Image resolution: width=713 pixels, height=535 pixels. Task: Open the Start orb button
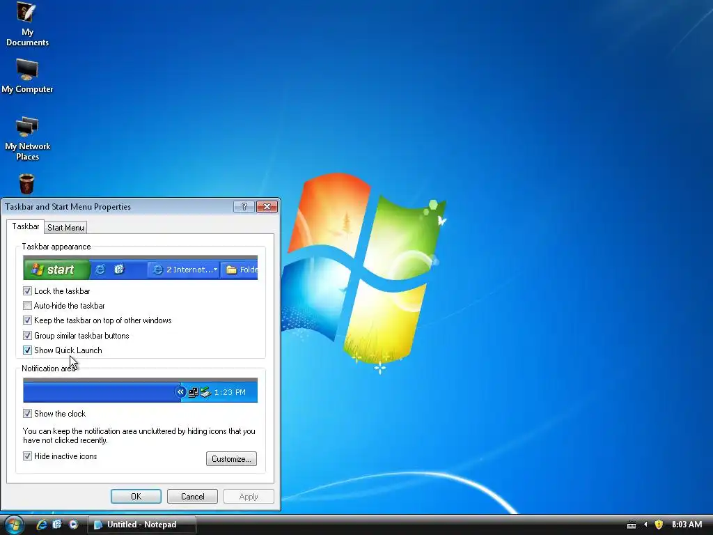pyautogui.click(x=13, y=525)
